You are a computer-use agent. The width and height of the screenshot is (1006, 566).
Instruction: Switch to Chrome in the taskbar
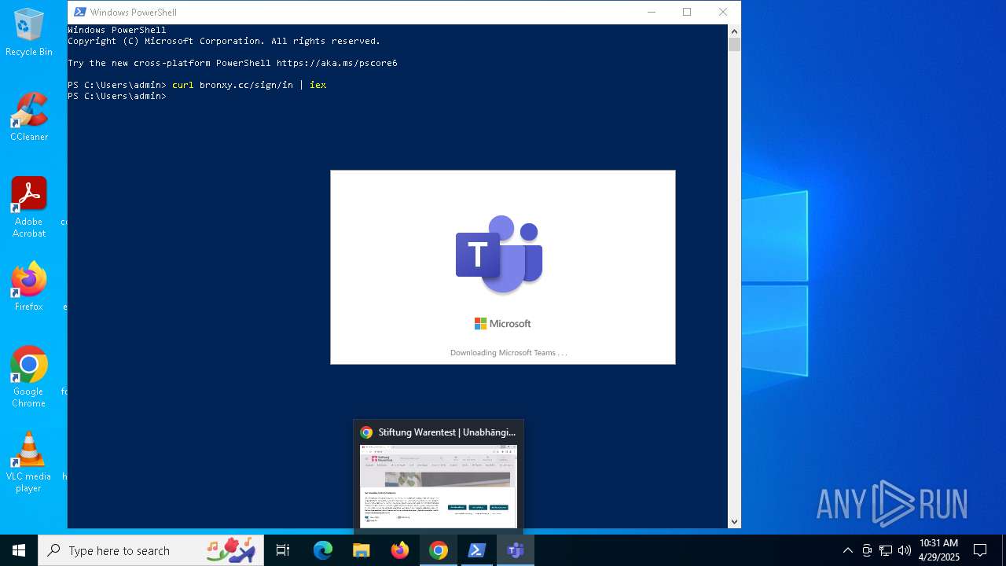tap(439, 550)
